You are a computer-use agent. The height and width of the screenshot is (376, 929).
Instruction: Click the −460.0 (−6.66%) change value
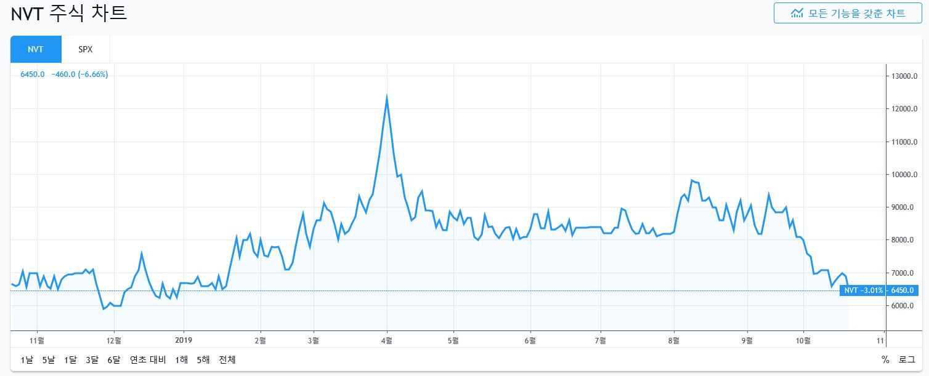tap(79, 74)
